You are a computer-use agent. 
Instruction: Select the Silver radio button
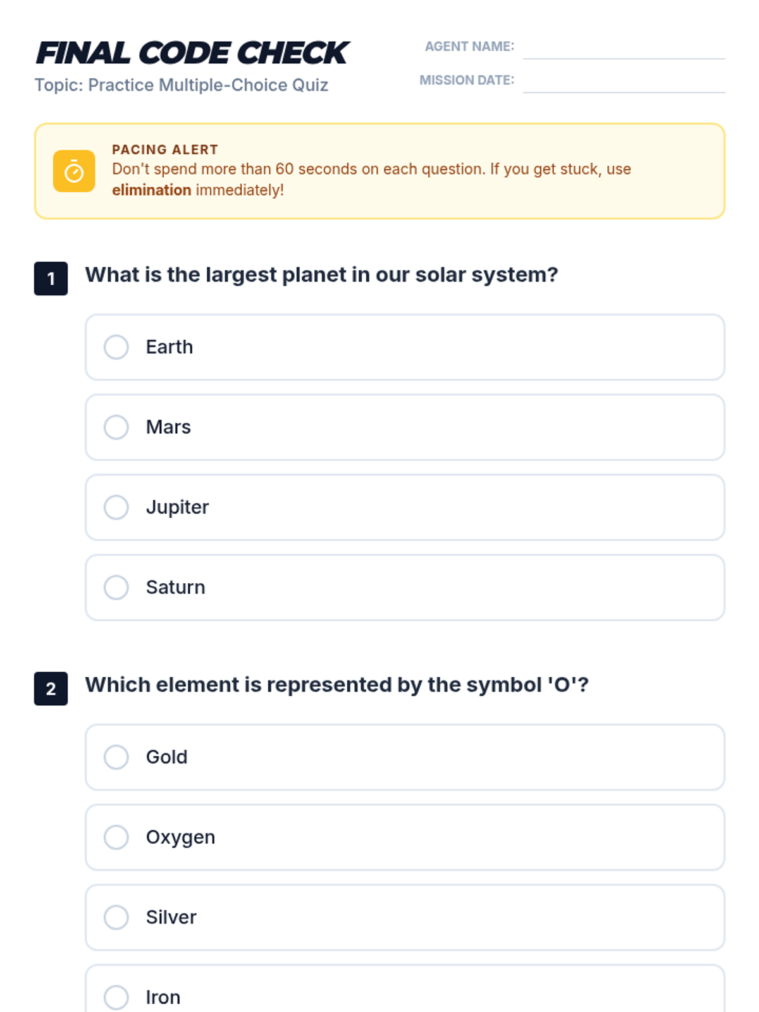116,917
